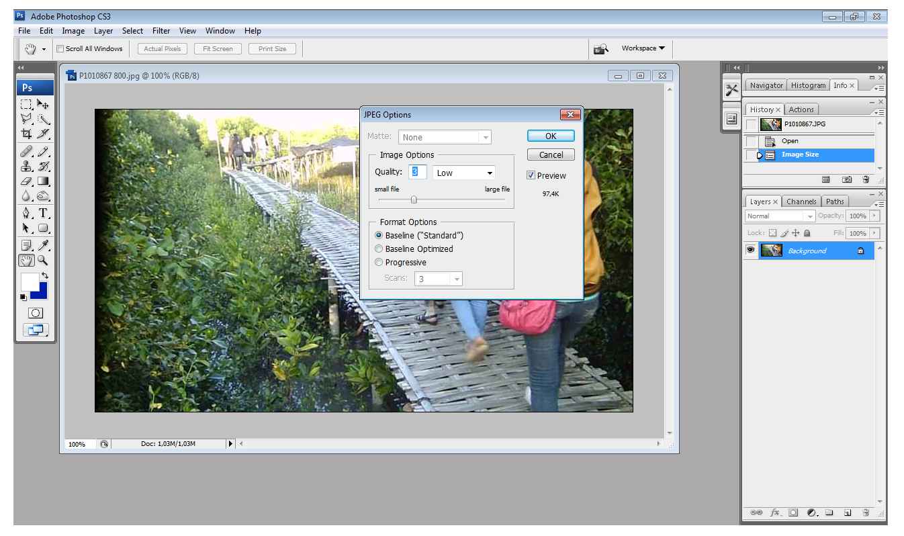Screen dimensions: 904x536
Task: Switch to the Actions tab
Action: coord(801,109)
